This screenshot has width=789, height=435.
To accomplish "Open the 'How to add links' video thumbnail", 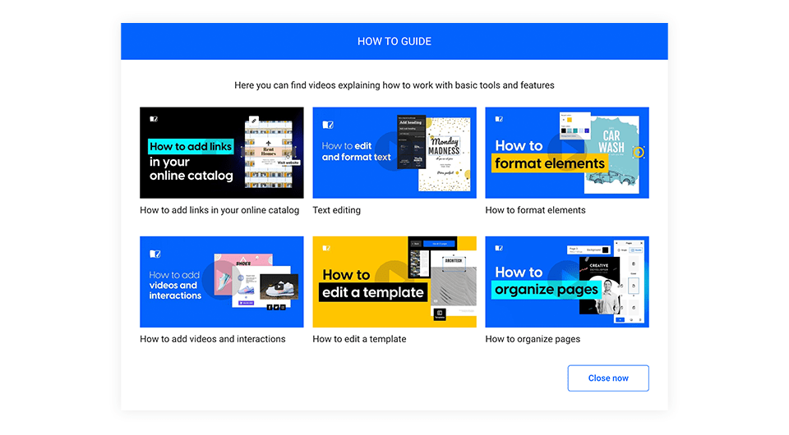I will point(221,153).
